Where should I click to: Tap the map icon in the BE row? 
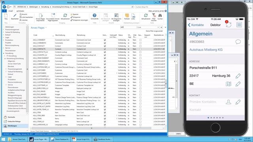[228, 84]
